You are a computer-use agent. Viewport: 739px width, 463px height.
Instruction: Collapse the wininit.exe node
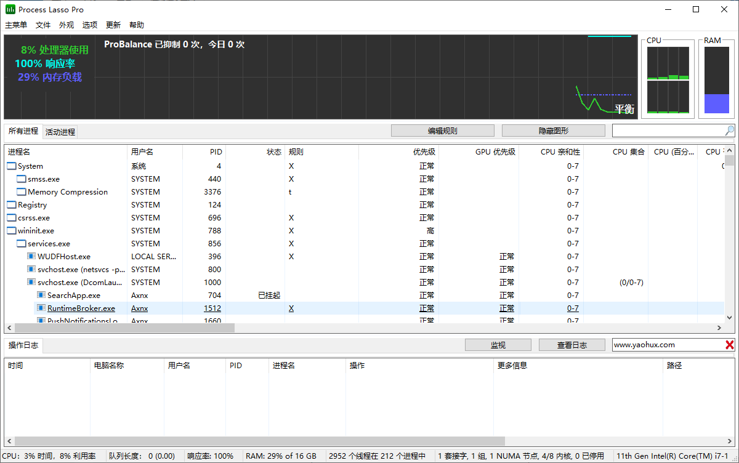point(12,230)
